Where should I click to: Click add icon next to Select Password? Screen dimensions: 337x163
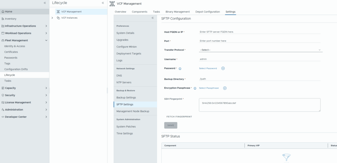click(223, 68)
